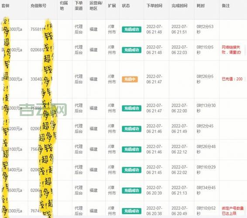This screenshot has width=247, height=218.
Task: Click 充值成功 badge in the 0时10分52秒 row
Action: coord(131,211)
